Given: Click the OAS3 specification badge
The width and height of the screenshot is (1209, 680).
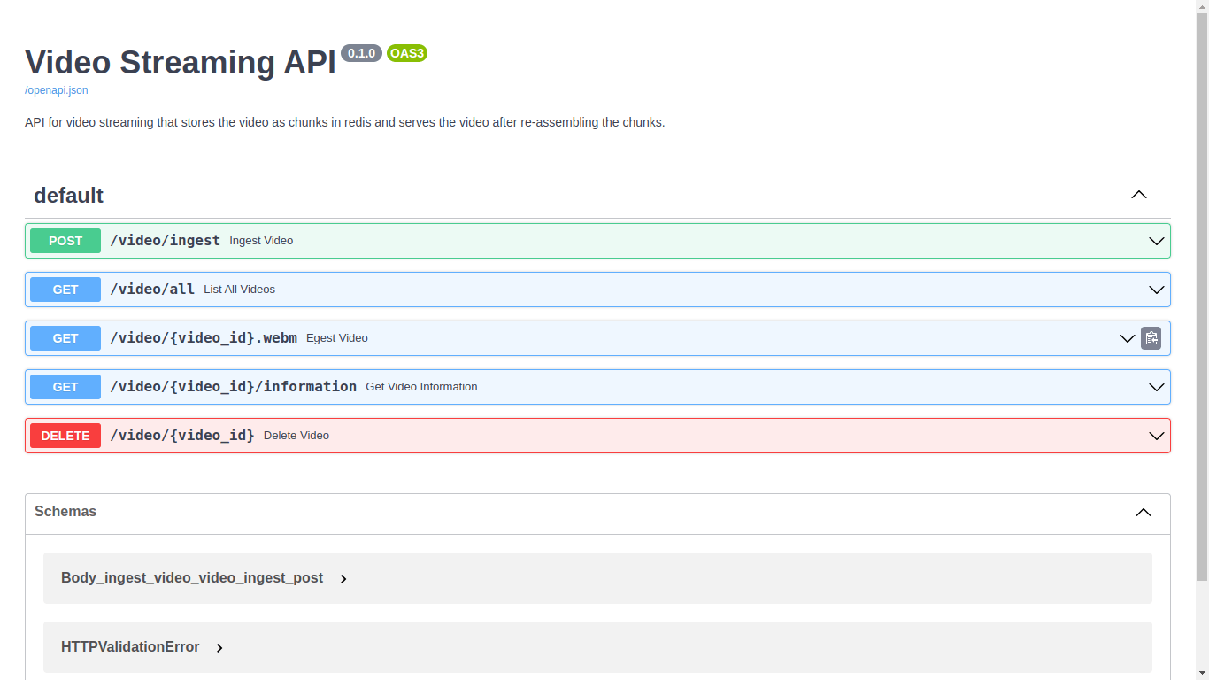Looking at the screenshot, I should point(406,52).
